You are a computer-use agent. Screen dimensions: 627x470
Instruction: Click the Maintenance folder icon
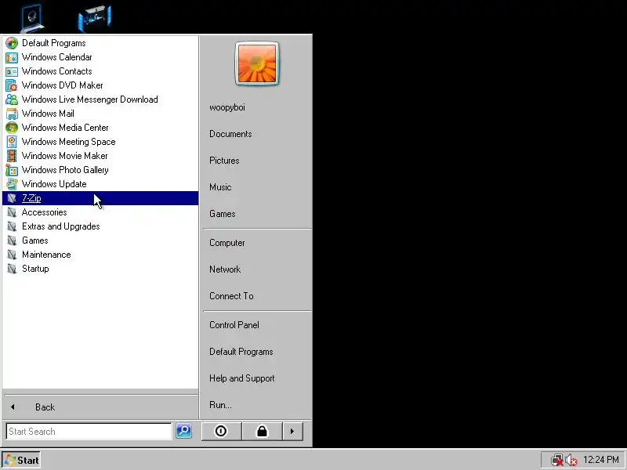[x=12, y=255]
